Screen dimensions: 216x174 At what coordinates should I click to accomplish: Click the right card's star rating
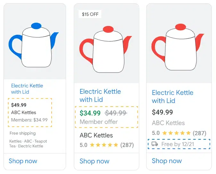[176, 133]
